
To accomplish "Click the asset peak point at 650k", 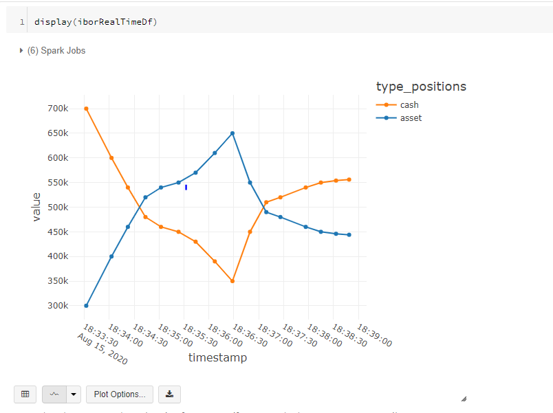I will (x=232, y=133).
